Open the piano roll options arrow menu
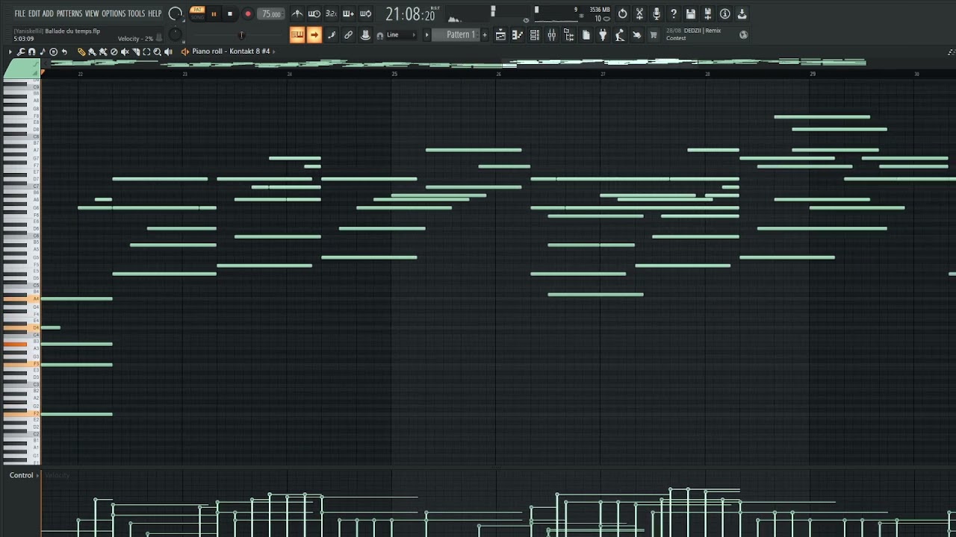Viewport: 956px width, 537px height. point(10,51)
